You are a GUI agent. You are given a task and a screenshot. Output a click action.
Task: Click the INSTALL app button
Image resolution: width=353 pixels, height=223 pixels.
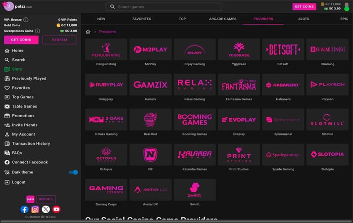46,199
